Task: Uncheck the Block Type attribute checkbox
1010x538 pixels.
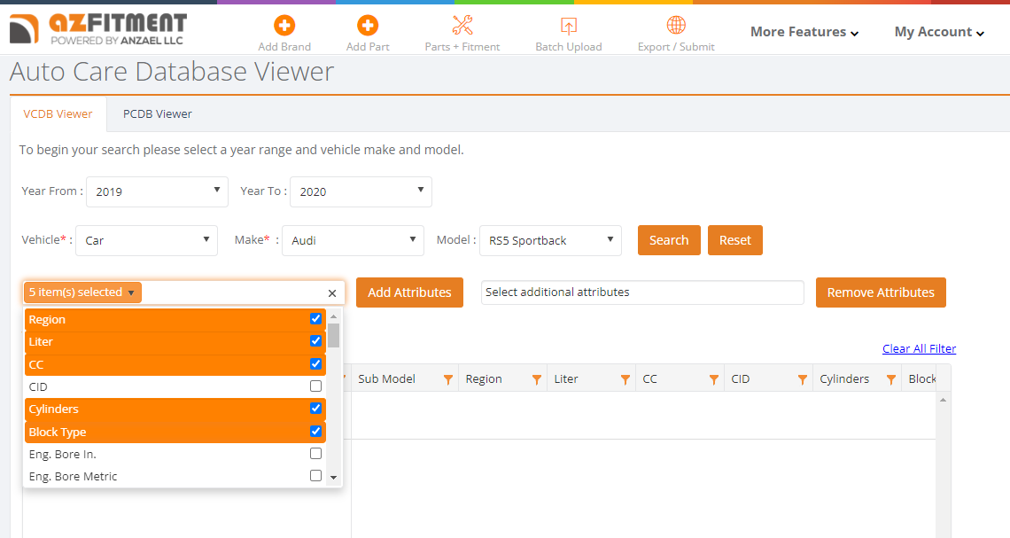Action: tap(315, 431)
